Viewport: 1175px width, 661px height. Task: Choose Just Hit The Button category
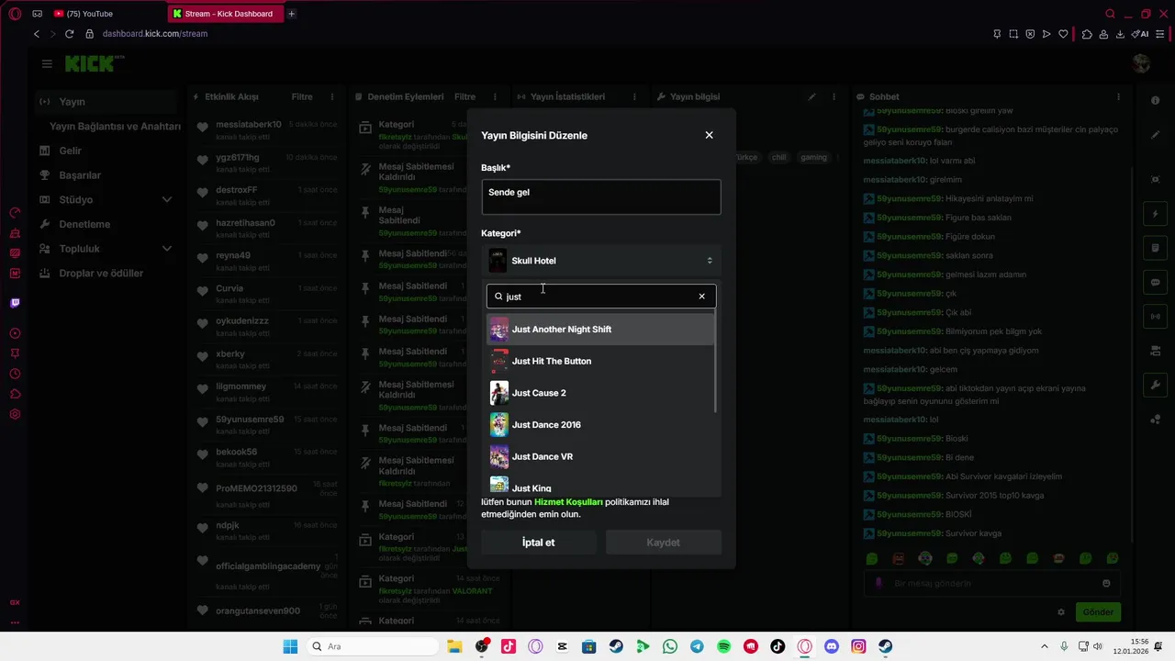coord(600,361)
